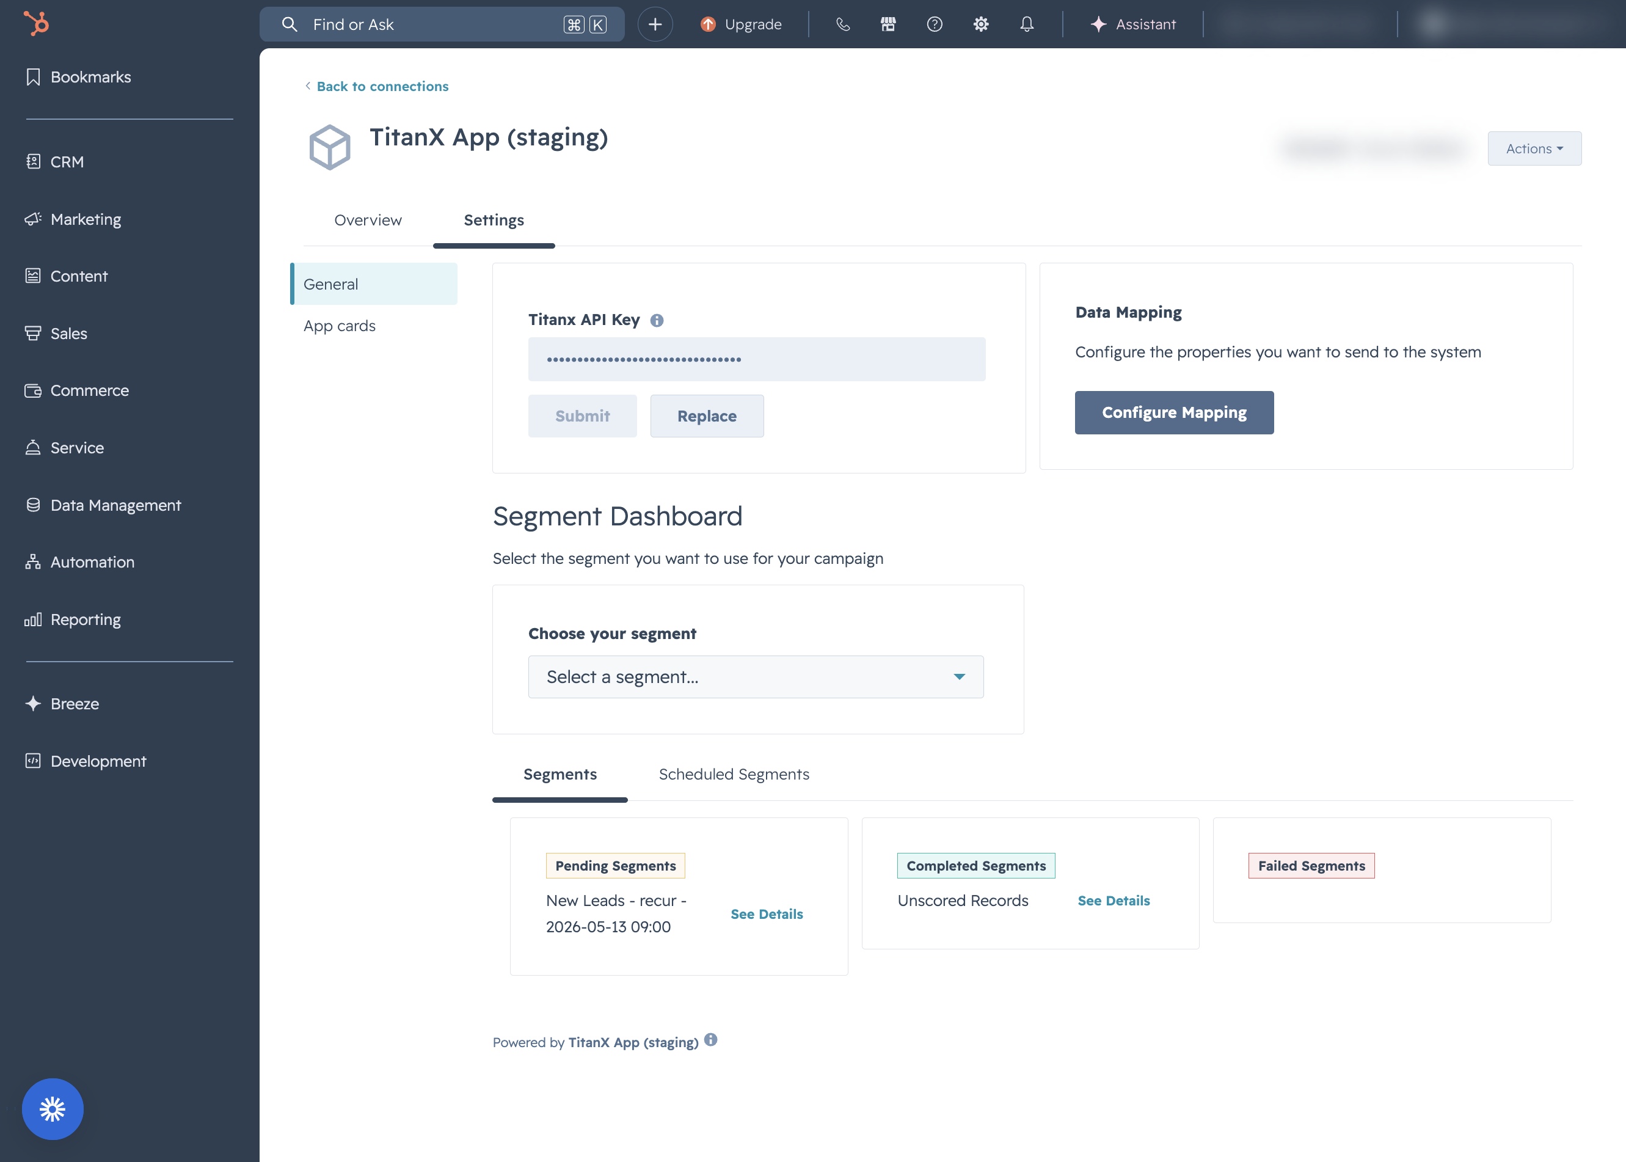Open the Segments tab
Viewport: 1626px width, 1162px height.
coord(560,774)
